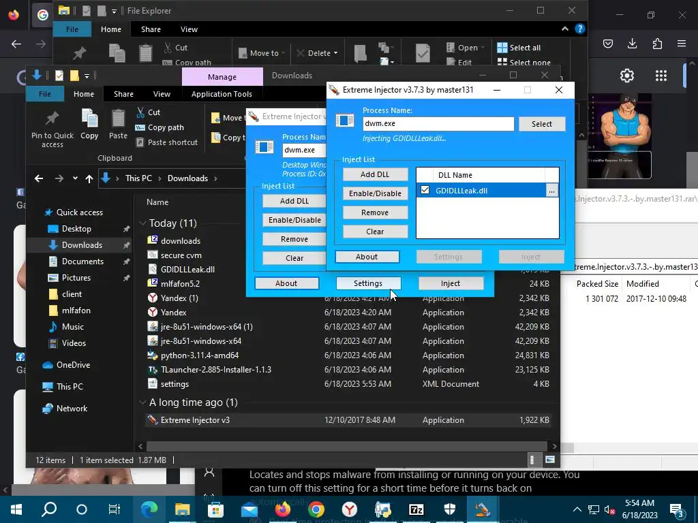Screen dimensions: 698x523
Task: Click About in the back Extreme Injector window
Action: click(x=286, y=283)
